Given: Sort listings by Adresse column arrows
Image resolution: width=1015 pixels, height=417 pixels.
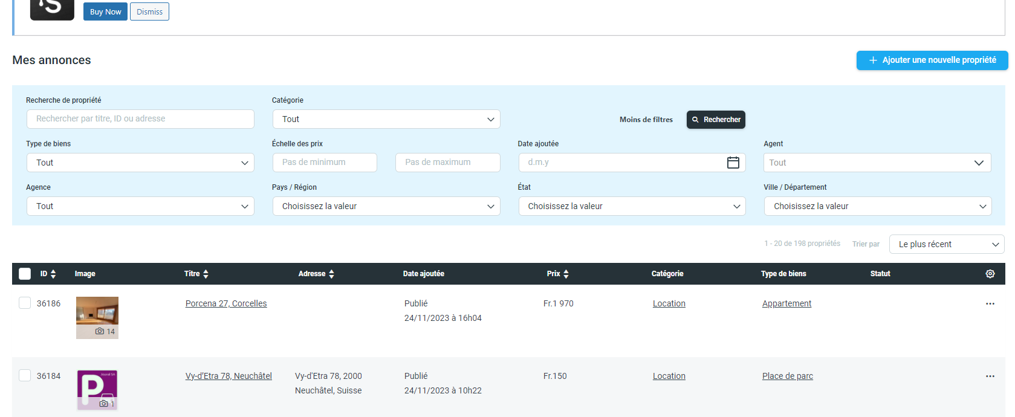Looking at the screenshot, I should (331, 274).
